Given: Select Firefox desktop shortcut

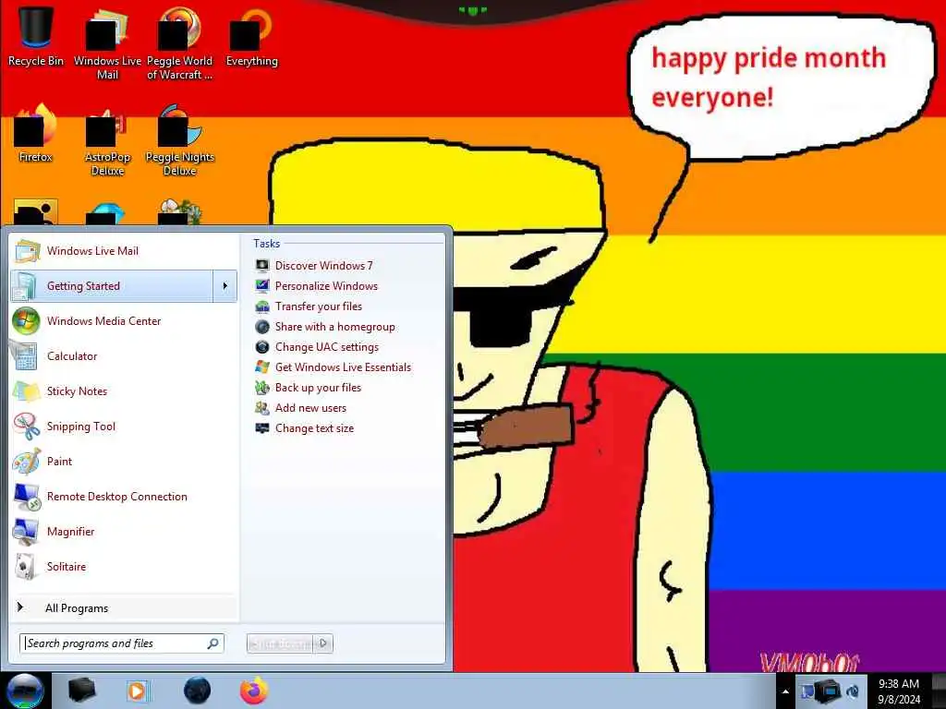Looking at the screenshot, I should [x=36, y=134].
